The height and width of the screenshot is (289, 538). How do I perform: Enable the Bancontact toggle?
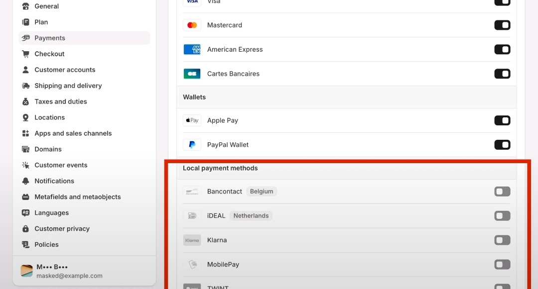[502, 192]
